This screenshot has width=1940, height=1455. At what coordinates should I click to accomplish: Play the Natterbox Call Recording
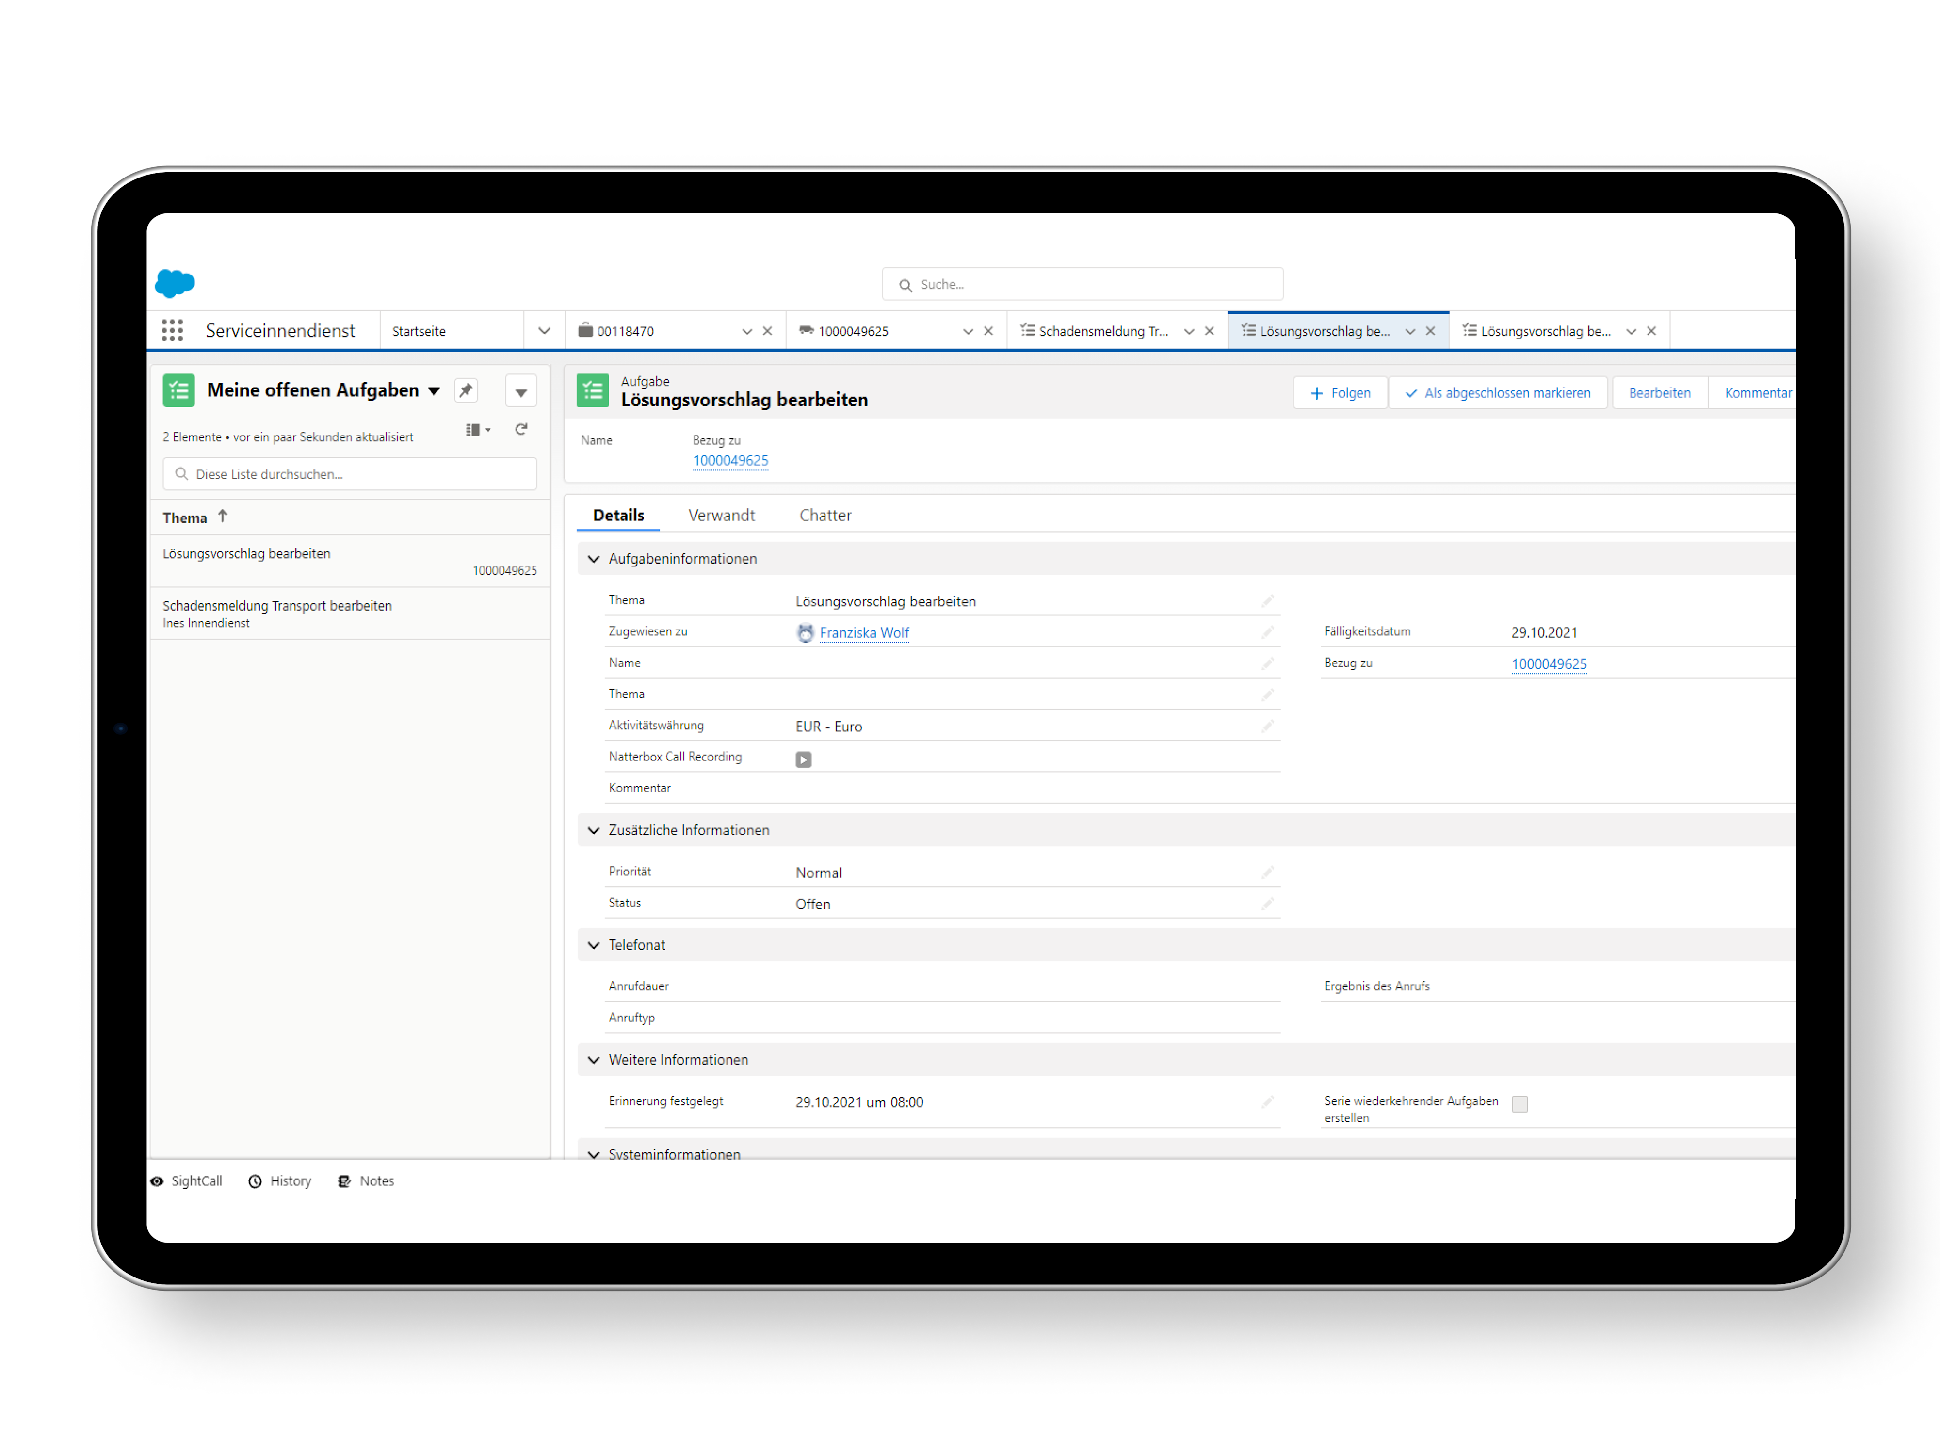click(803, 760)
